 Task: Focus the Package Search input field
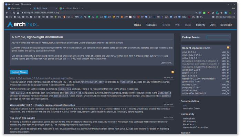(x=218, y=37)
